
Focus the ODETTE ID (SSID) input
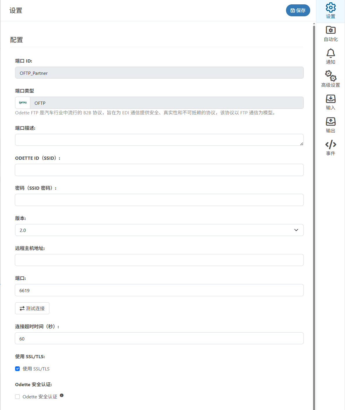coord(159,170)
